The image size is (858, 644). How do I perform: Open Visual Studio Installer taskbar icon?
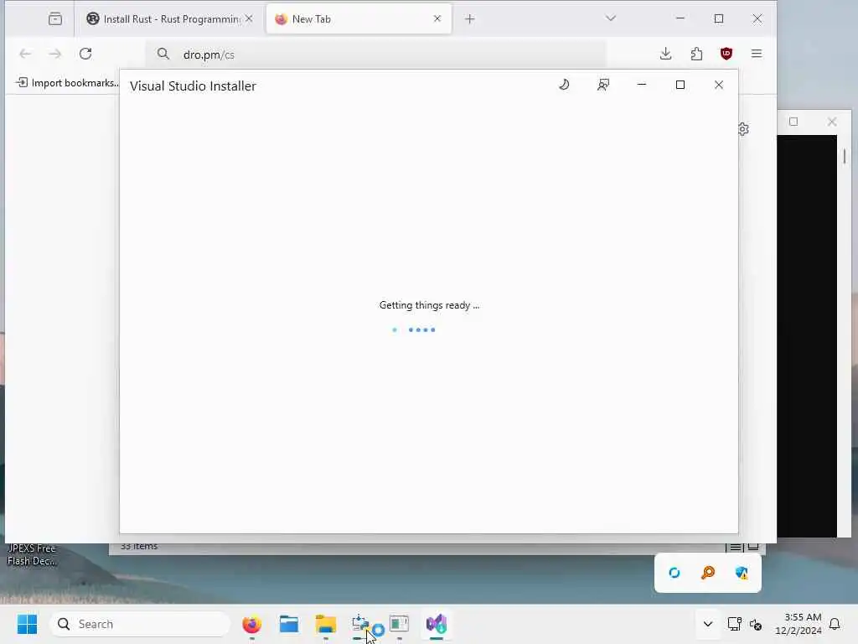[437, 624]
